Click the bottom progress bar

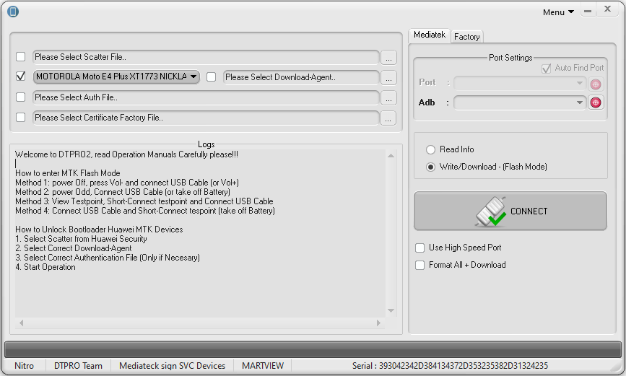(x=313, y=349)
